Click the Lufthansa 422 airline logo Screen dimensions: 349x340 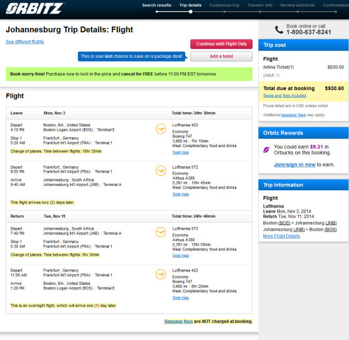click(161, 274)
